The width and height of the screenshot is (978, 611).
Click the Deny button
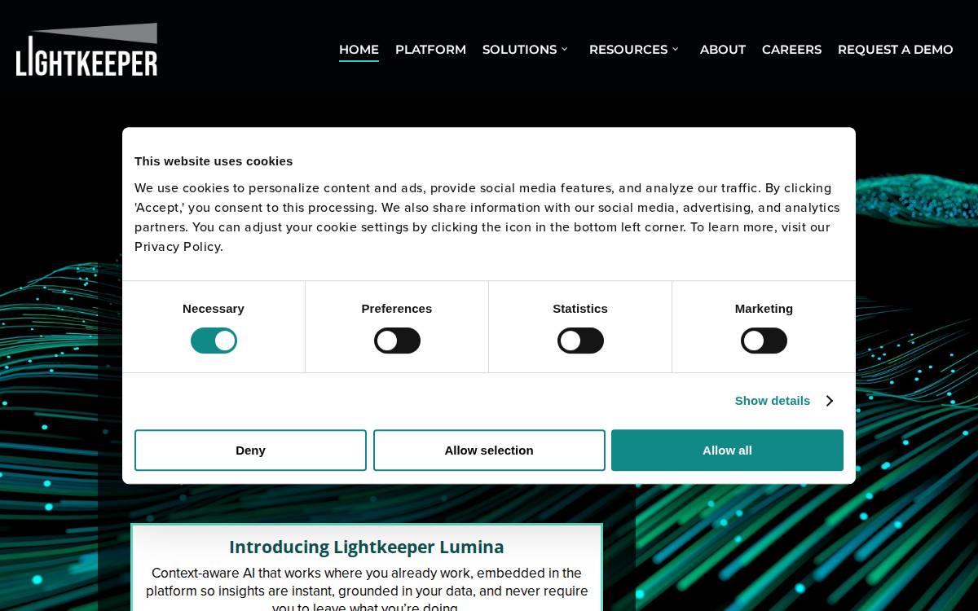250,451
